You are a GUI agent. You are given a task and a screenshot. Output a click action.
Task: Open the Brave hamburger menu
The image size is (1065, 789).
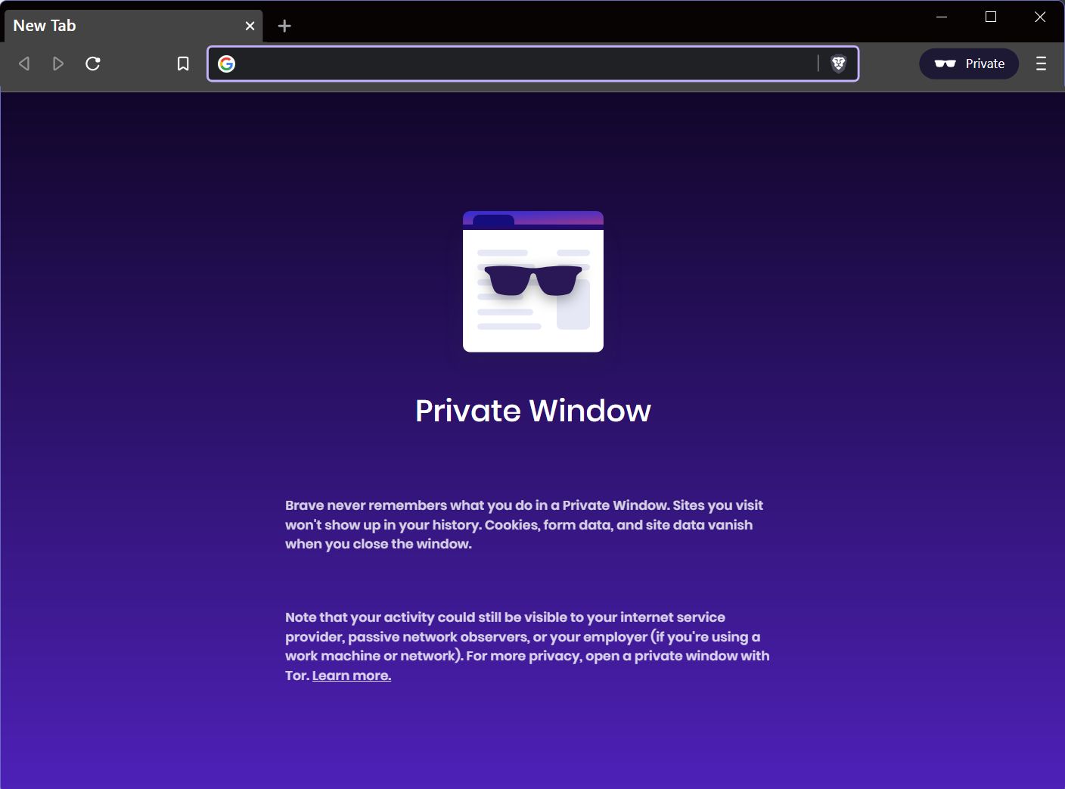[x=1041, y=64]
